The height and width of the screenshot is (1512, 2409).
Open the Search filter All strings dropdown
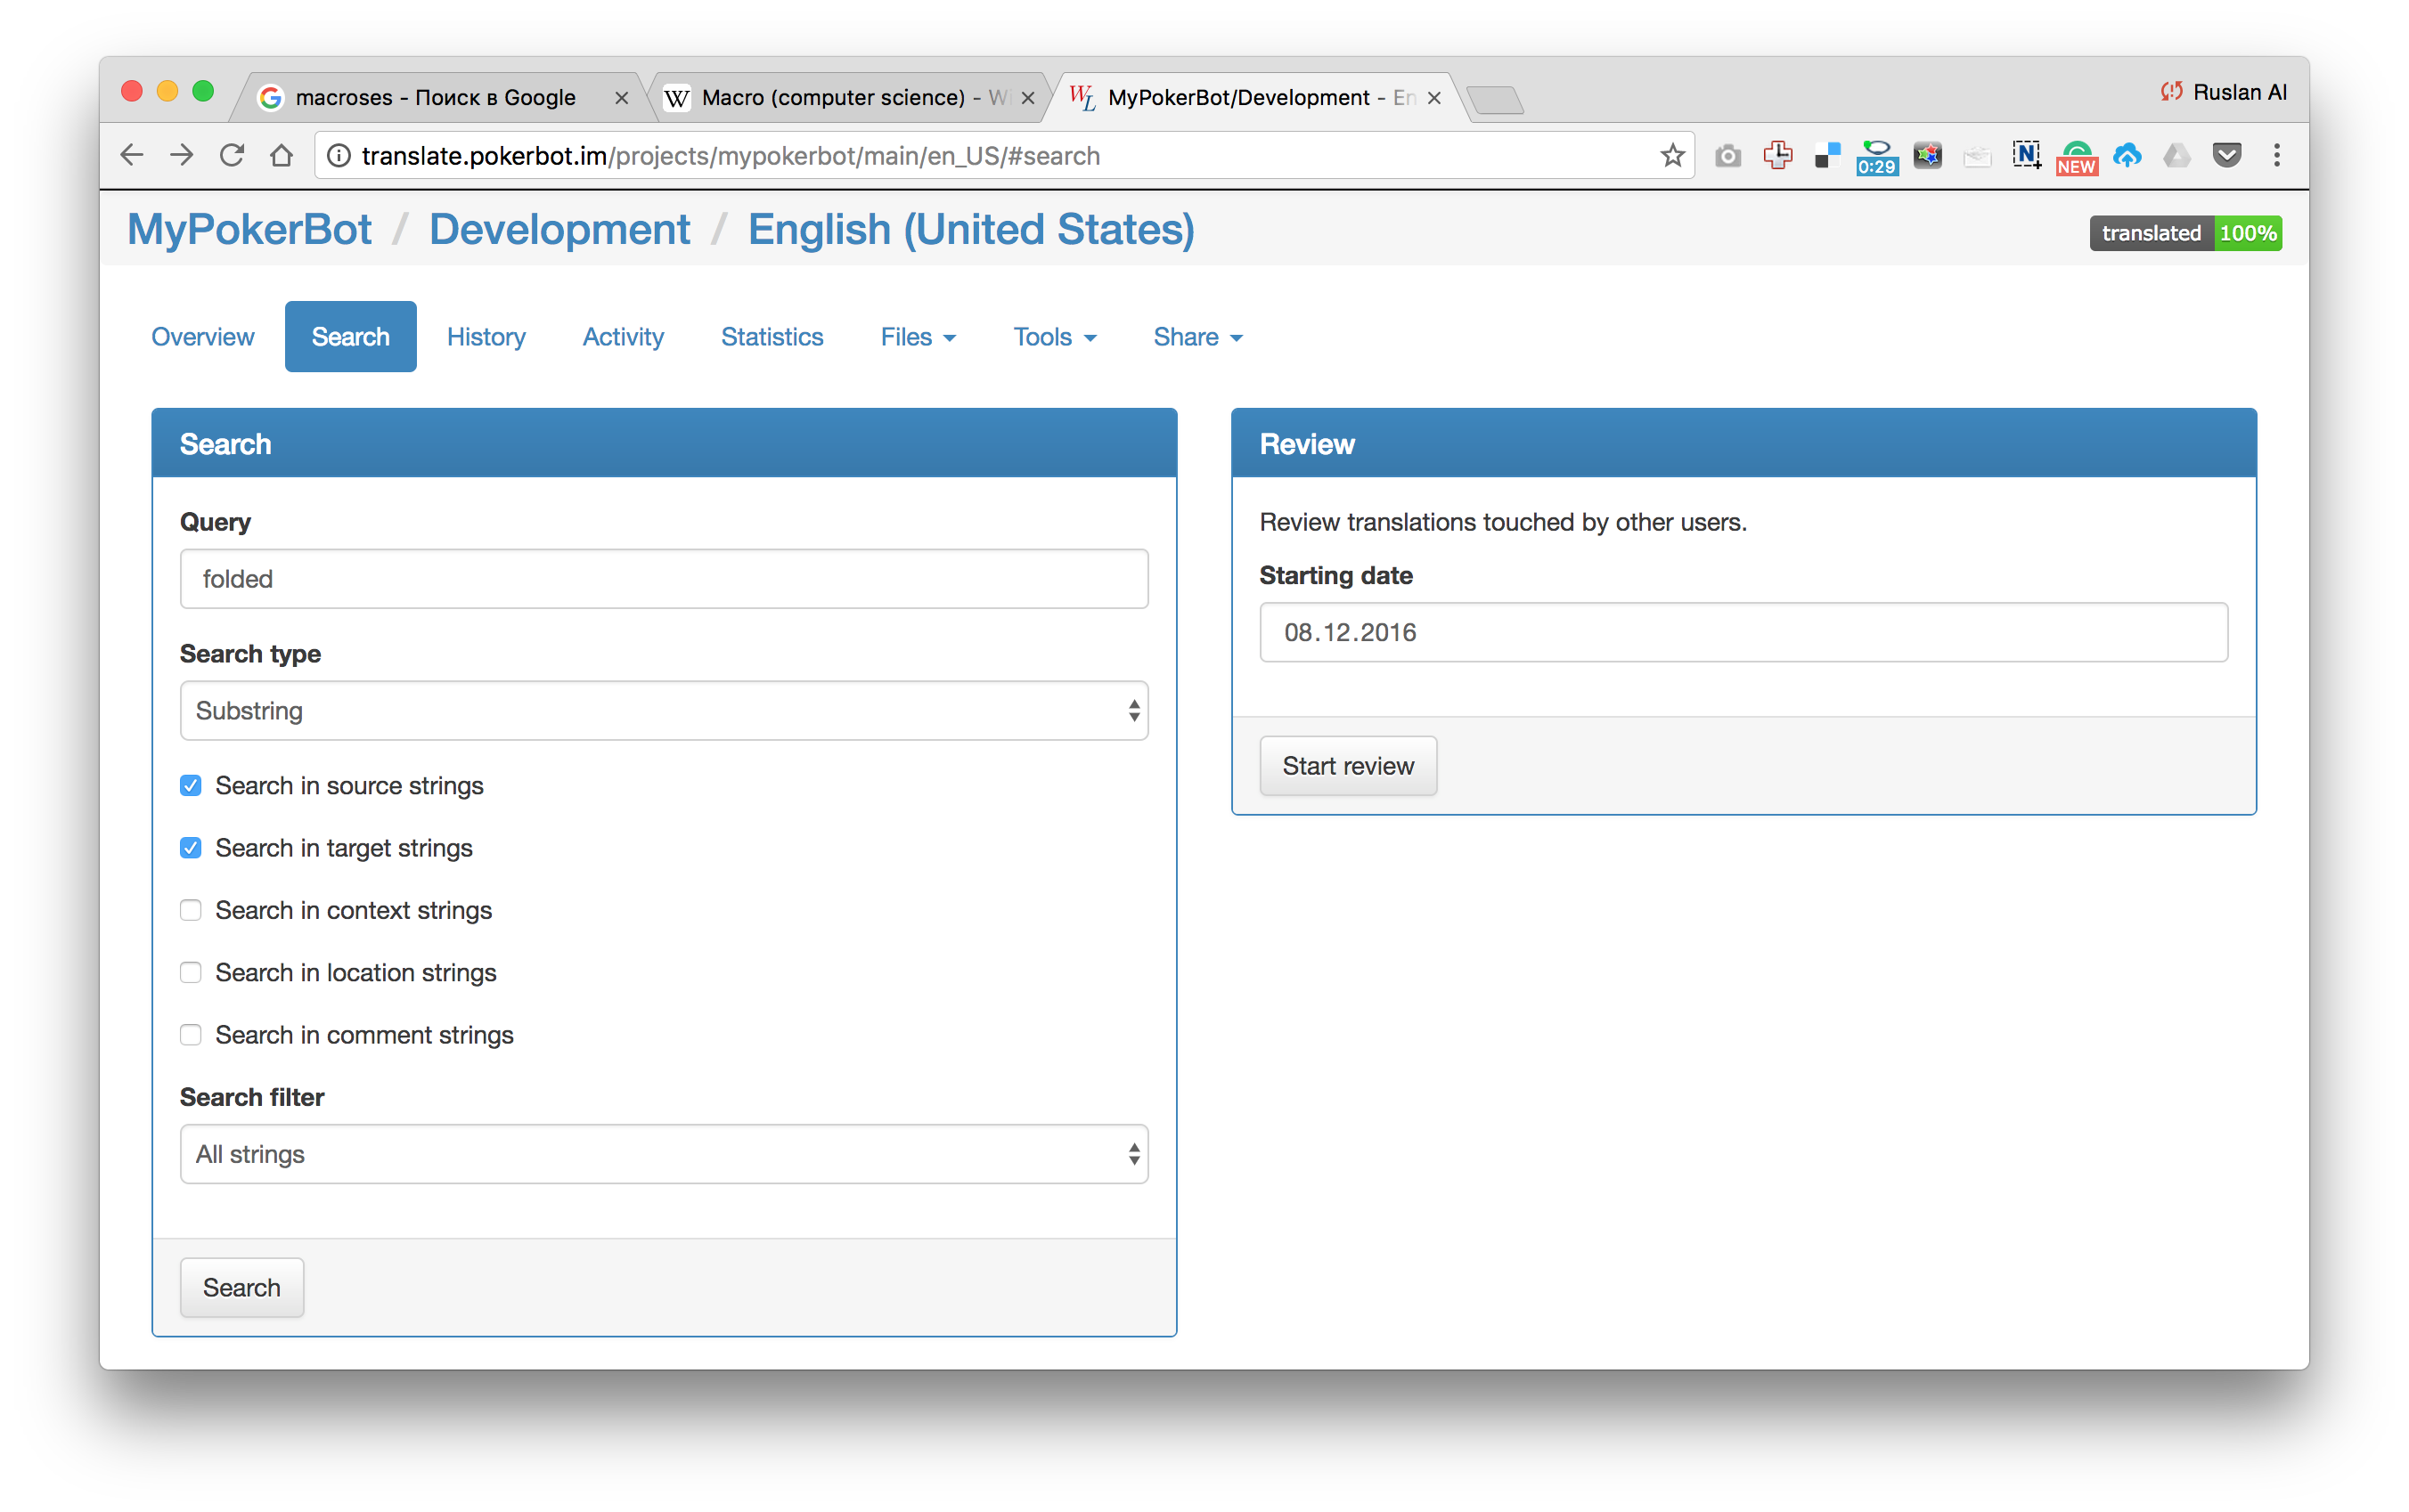(663, 1154)
